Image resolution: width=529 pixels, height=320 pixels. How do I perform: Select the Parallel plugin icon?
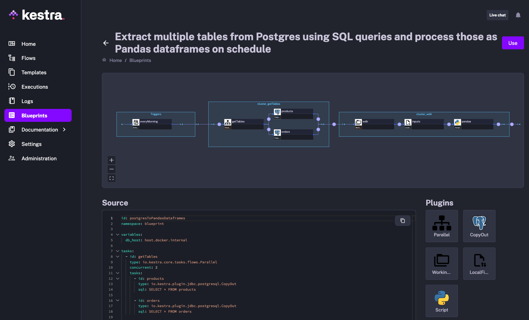pyautogui.click(x=442, y=226)
